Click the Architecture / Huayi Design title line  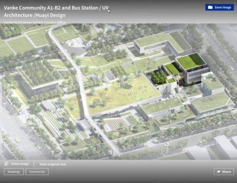[35, 15]
